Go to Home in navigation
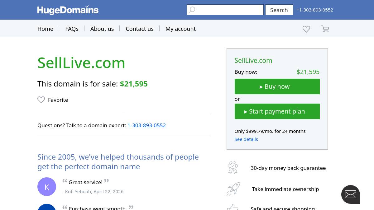 45,29
